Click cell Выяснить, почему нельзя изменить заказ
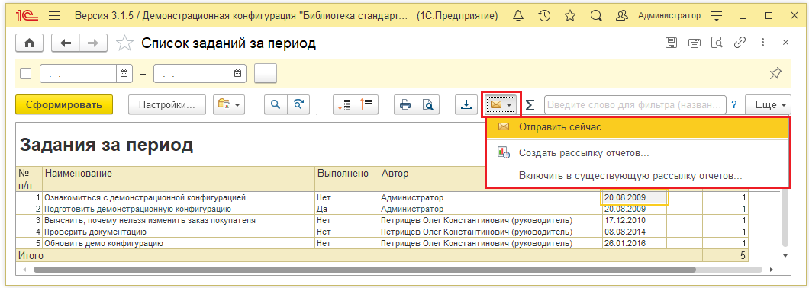809x288 pixels. pyautogui.click(x=179, y=220)
